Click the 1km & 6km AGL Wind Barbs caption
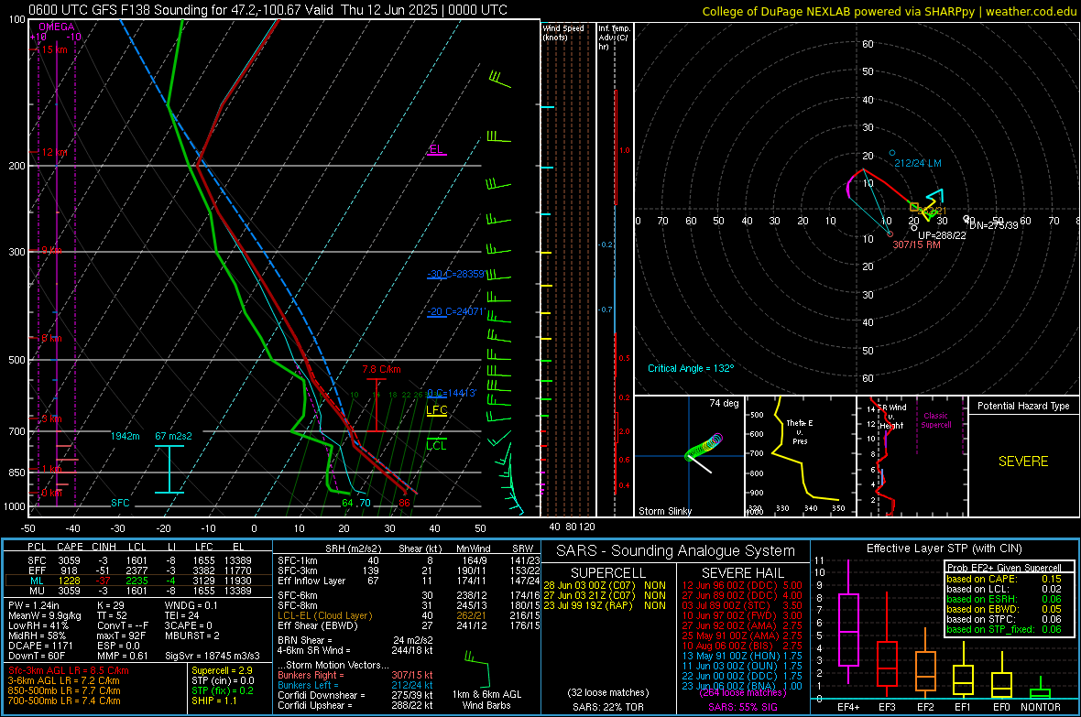Screen dimensions: 1081x717 486,700
